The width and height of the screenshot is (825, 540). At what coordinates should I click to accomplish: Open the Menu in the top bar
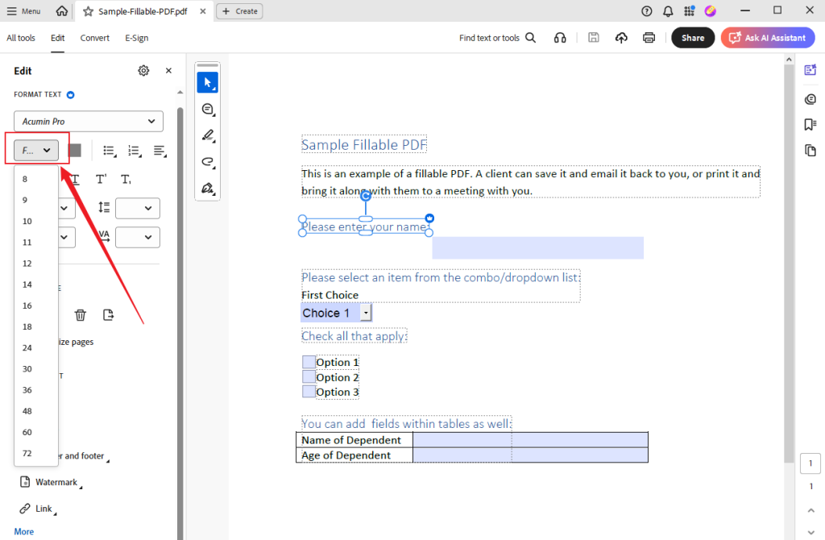(24, 10)
